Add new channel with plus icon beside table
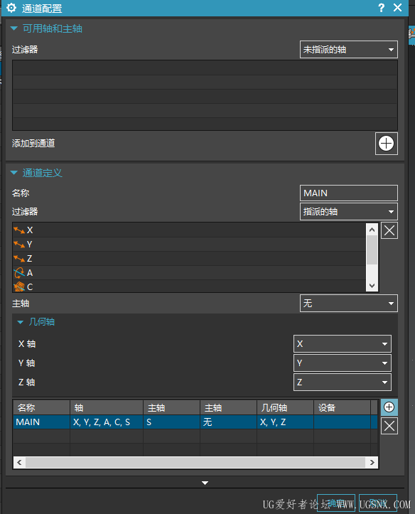The height and width of the screenshot is (514, 415). point(389,407)
